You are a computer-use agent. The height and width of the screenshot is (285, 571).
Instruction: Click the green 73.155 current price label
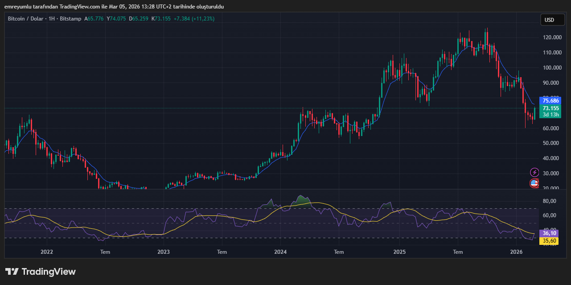[550, 108]
